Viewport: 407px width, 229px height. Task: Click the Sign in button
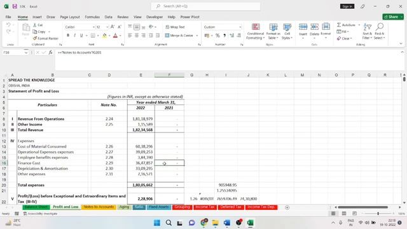[x=347, y=6]
